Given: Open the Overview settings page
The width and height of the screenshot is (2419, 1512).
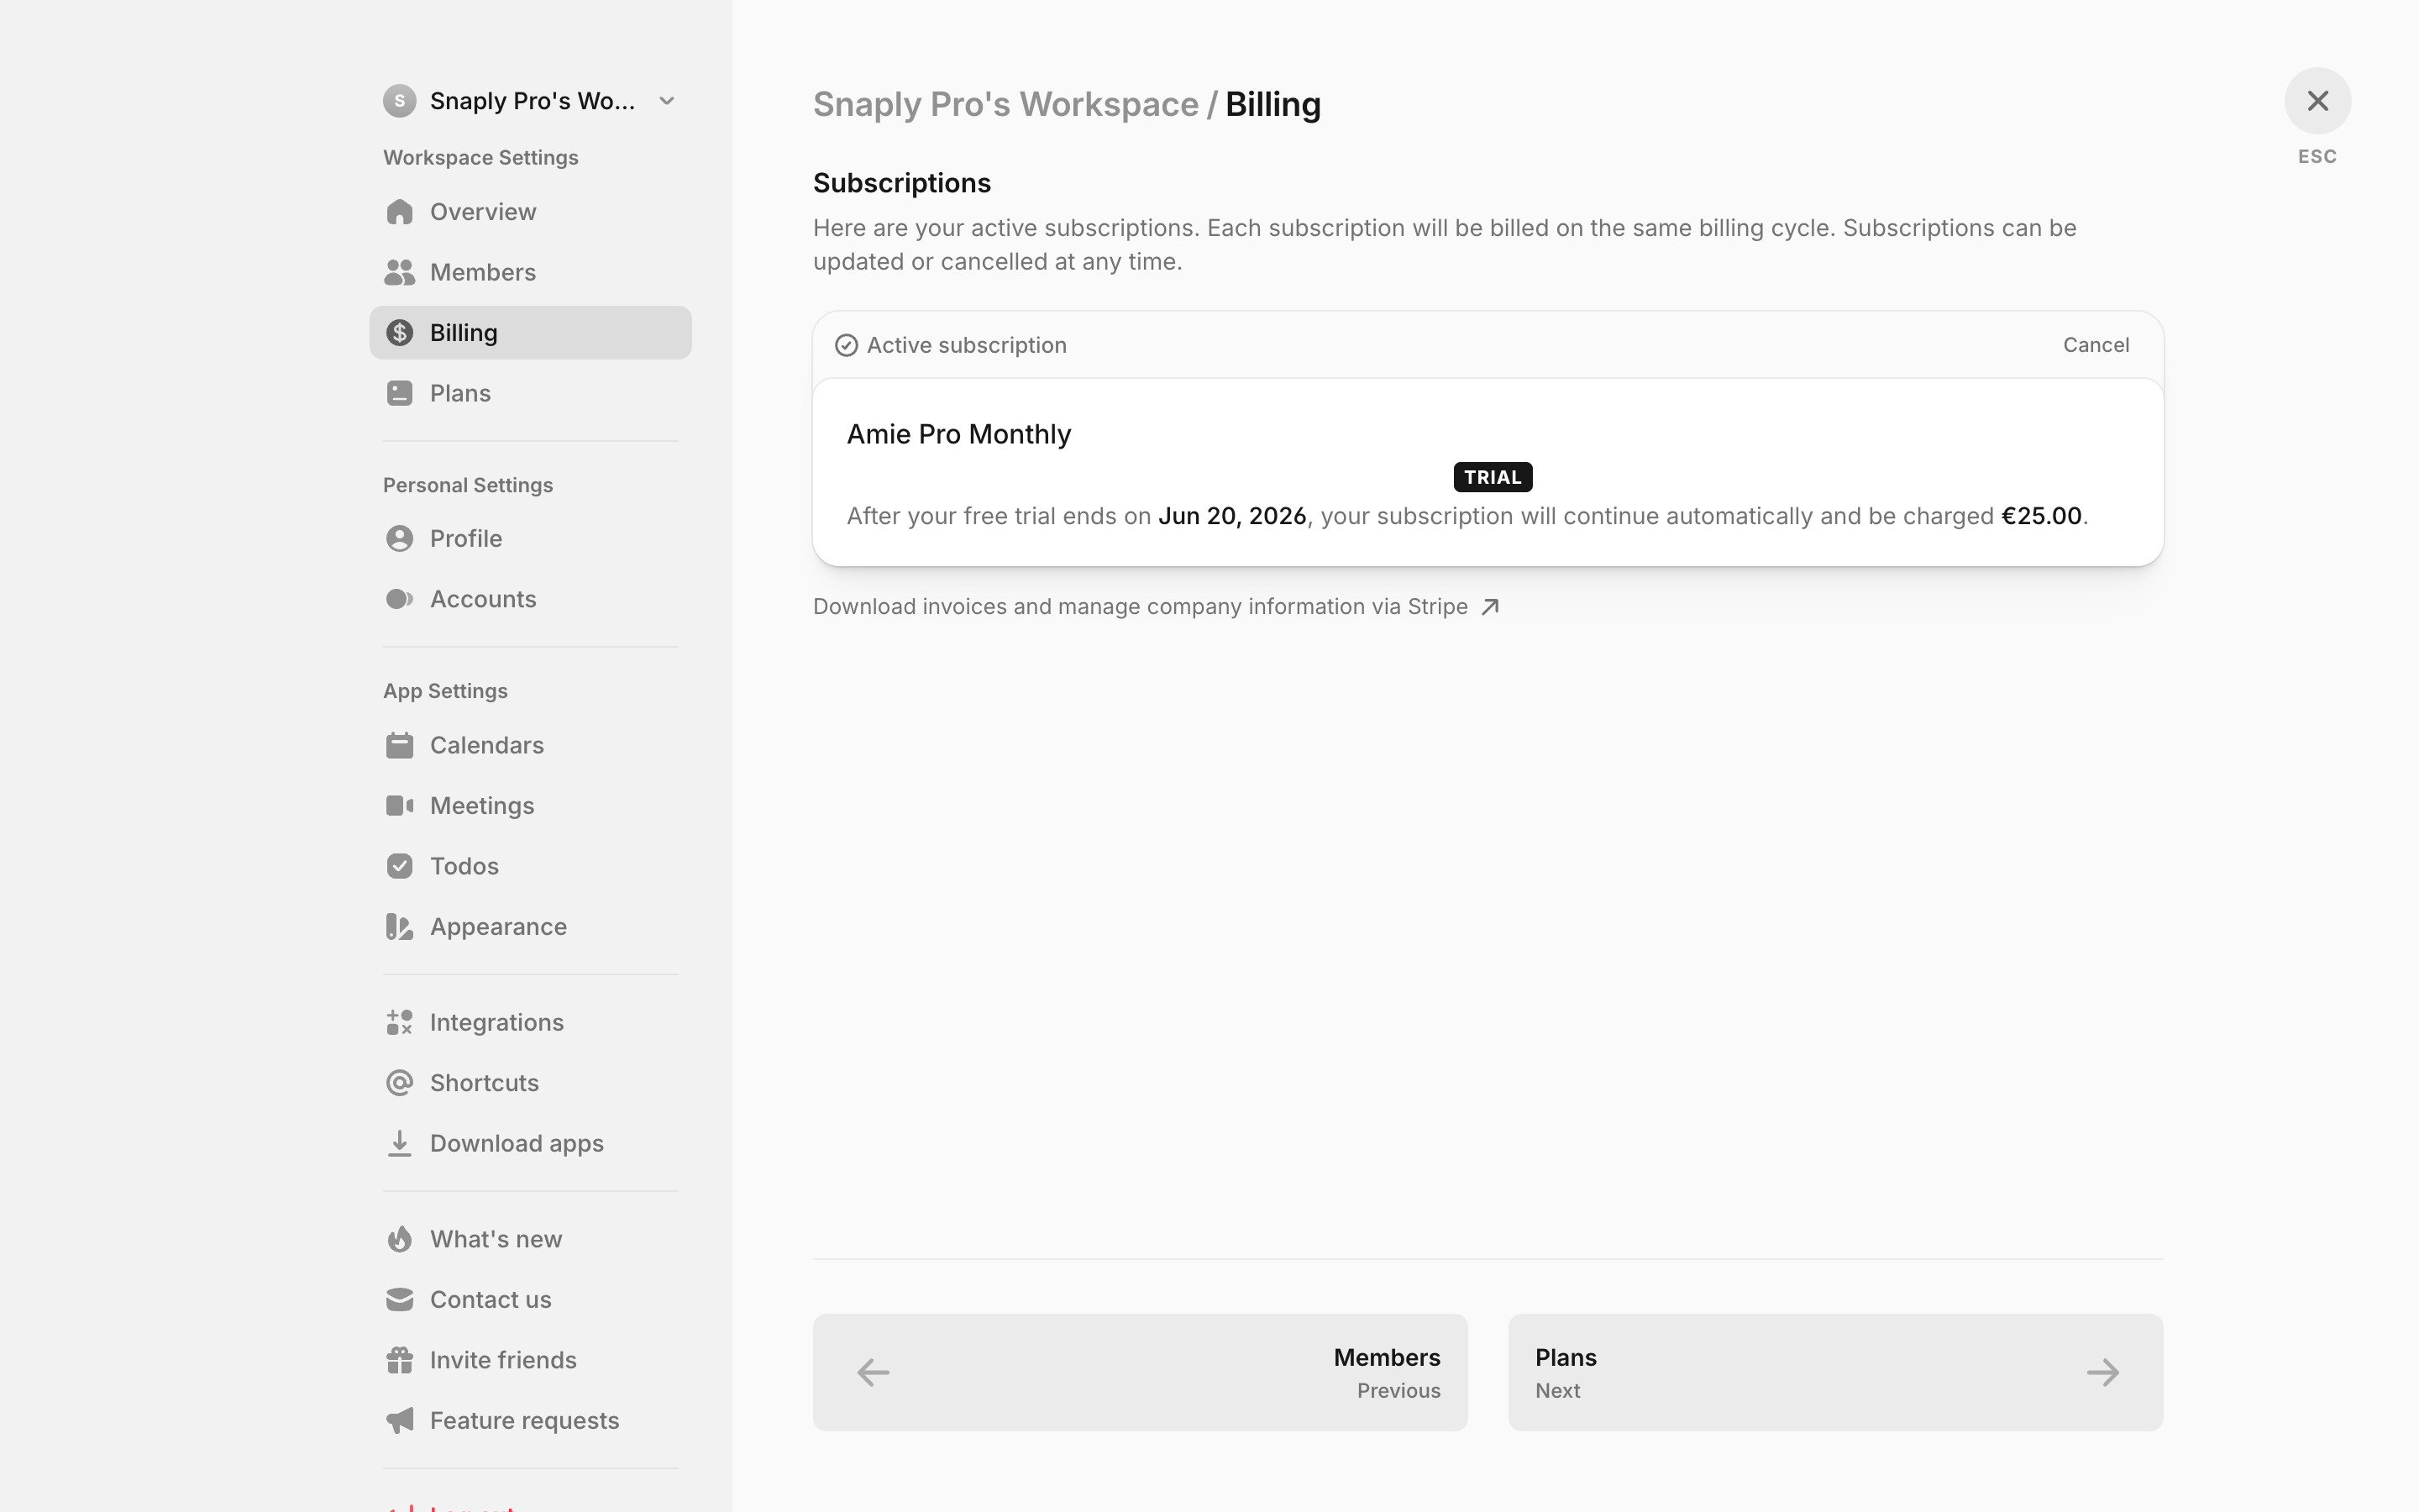Looking at the screenshot, I should [531, 212].
